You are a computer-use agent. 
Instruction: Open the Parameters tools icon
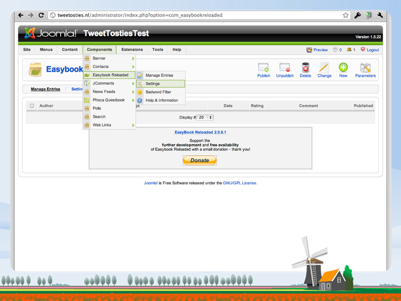(x=365, y=68)
